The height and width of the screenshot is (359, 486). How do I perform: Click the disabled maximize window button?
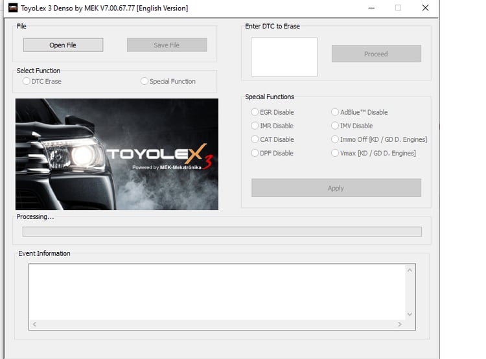tap(399, 8)
